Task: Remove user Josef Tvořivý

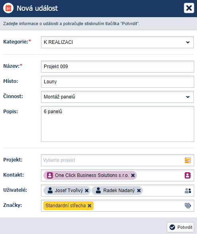Action: click(87, 191)
